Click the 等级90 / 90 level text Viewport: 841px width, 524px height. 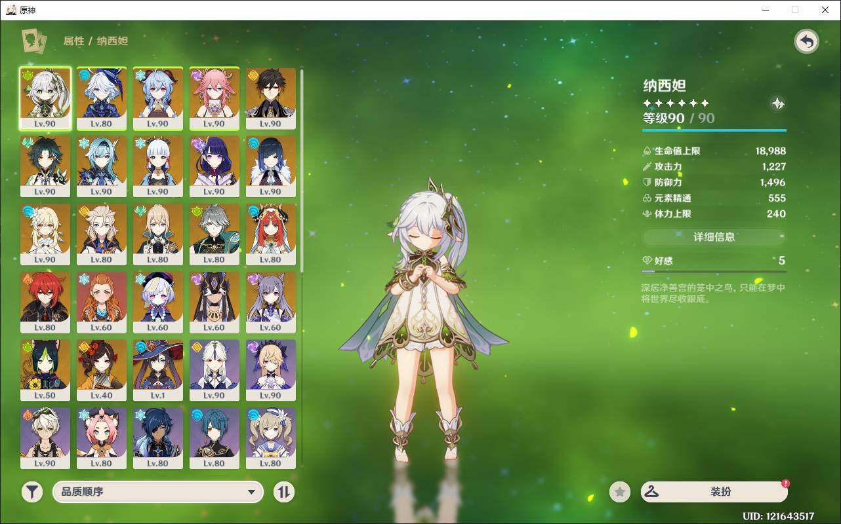pos(679,118)
